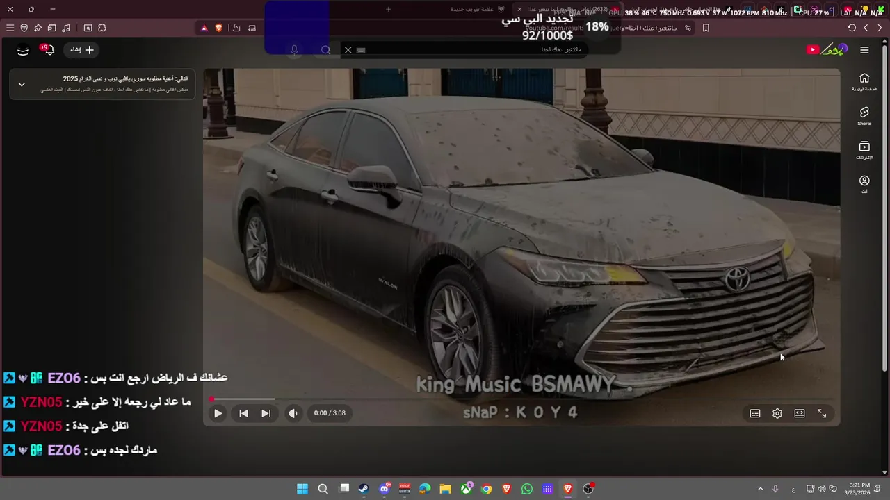
Task: Play the video with the play button
Action: point(218,413)
